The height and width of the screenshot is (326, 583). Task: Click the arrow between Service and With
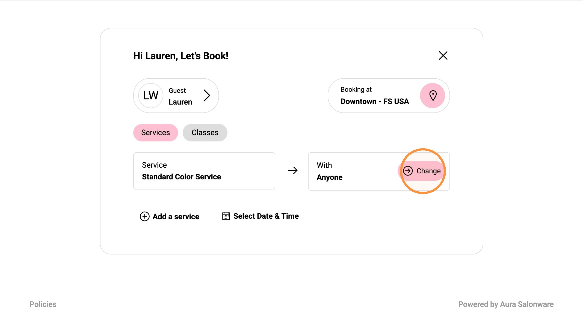pyautogui.click(x=292, y=171)
